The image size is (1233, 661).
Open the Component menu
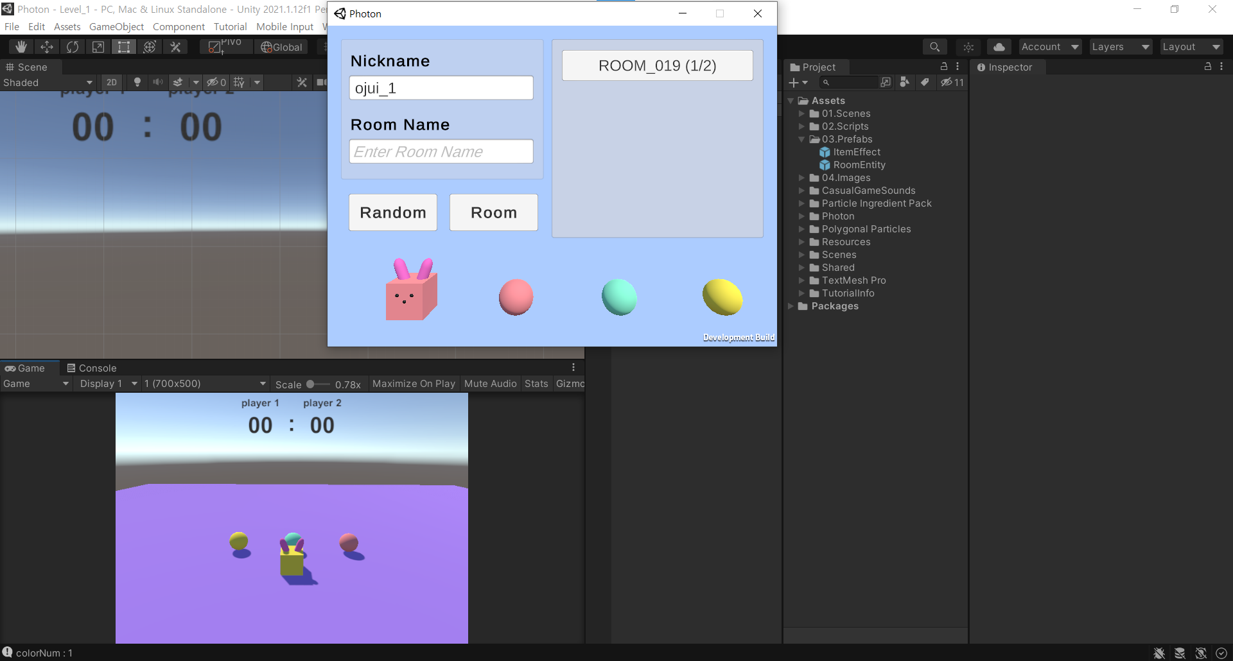pos(179,26)
